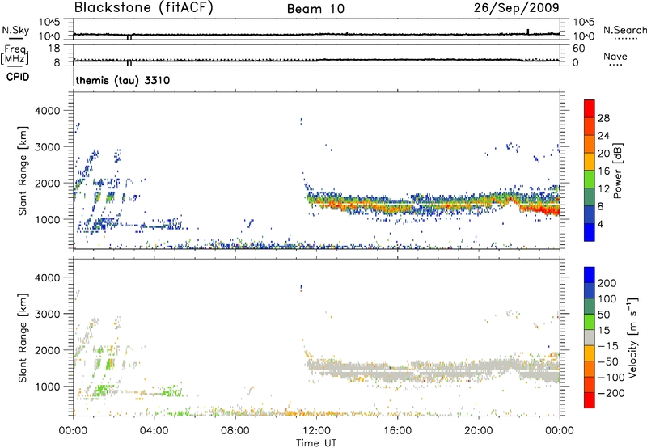Click the '12:00' time tick label
647x448 pixels.
[316, 431]
